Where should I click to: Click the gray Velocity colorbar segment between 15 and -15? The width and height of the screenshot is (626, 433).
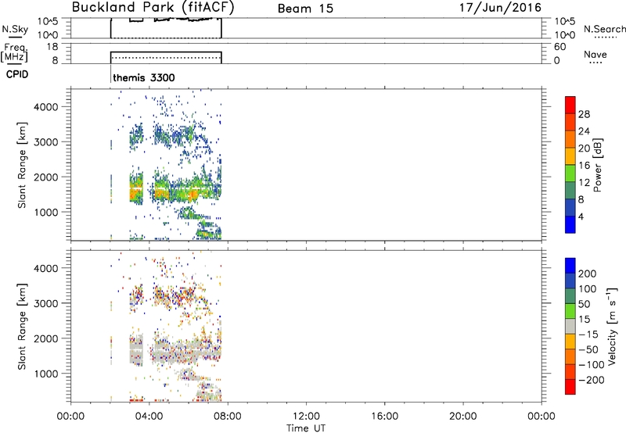[570, 326]
